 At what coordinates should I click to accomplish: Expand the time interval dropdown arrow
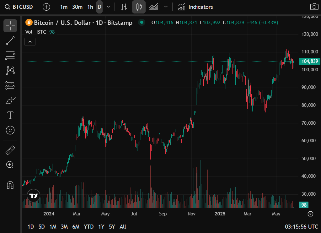(108, 7)
